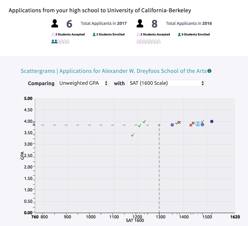
Task: Click the green checkmark at 4.00 GPA near 1230 SAT
Action: [x=144, y=121]
